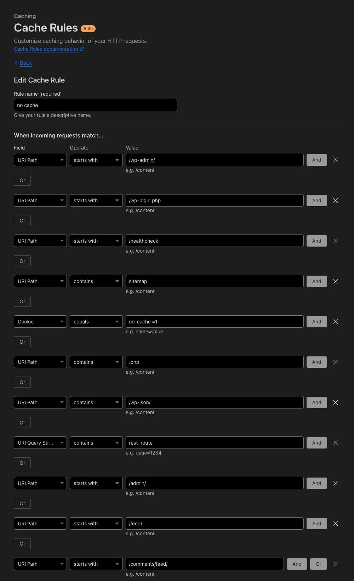This screenshot has width=354, height=581.
Task: Delete the rest_route query string condition
Action: click(336, 443)
